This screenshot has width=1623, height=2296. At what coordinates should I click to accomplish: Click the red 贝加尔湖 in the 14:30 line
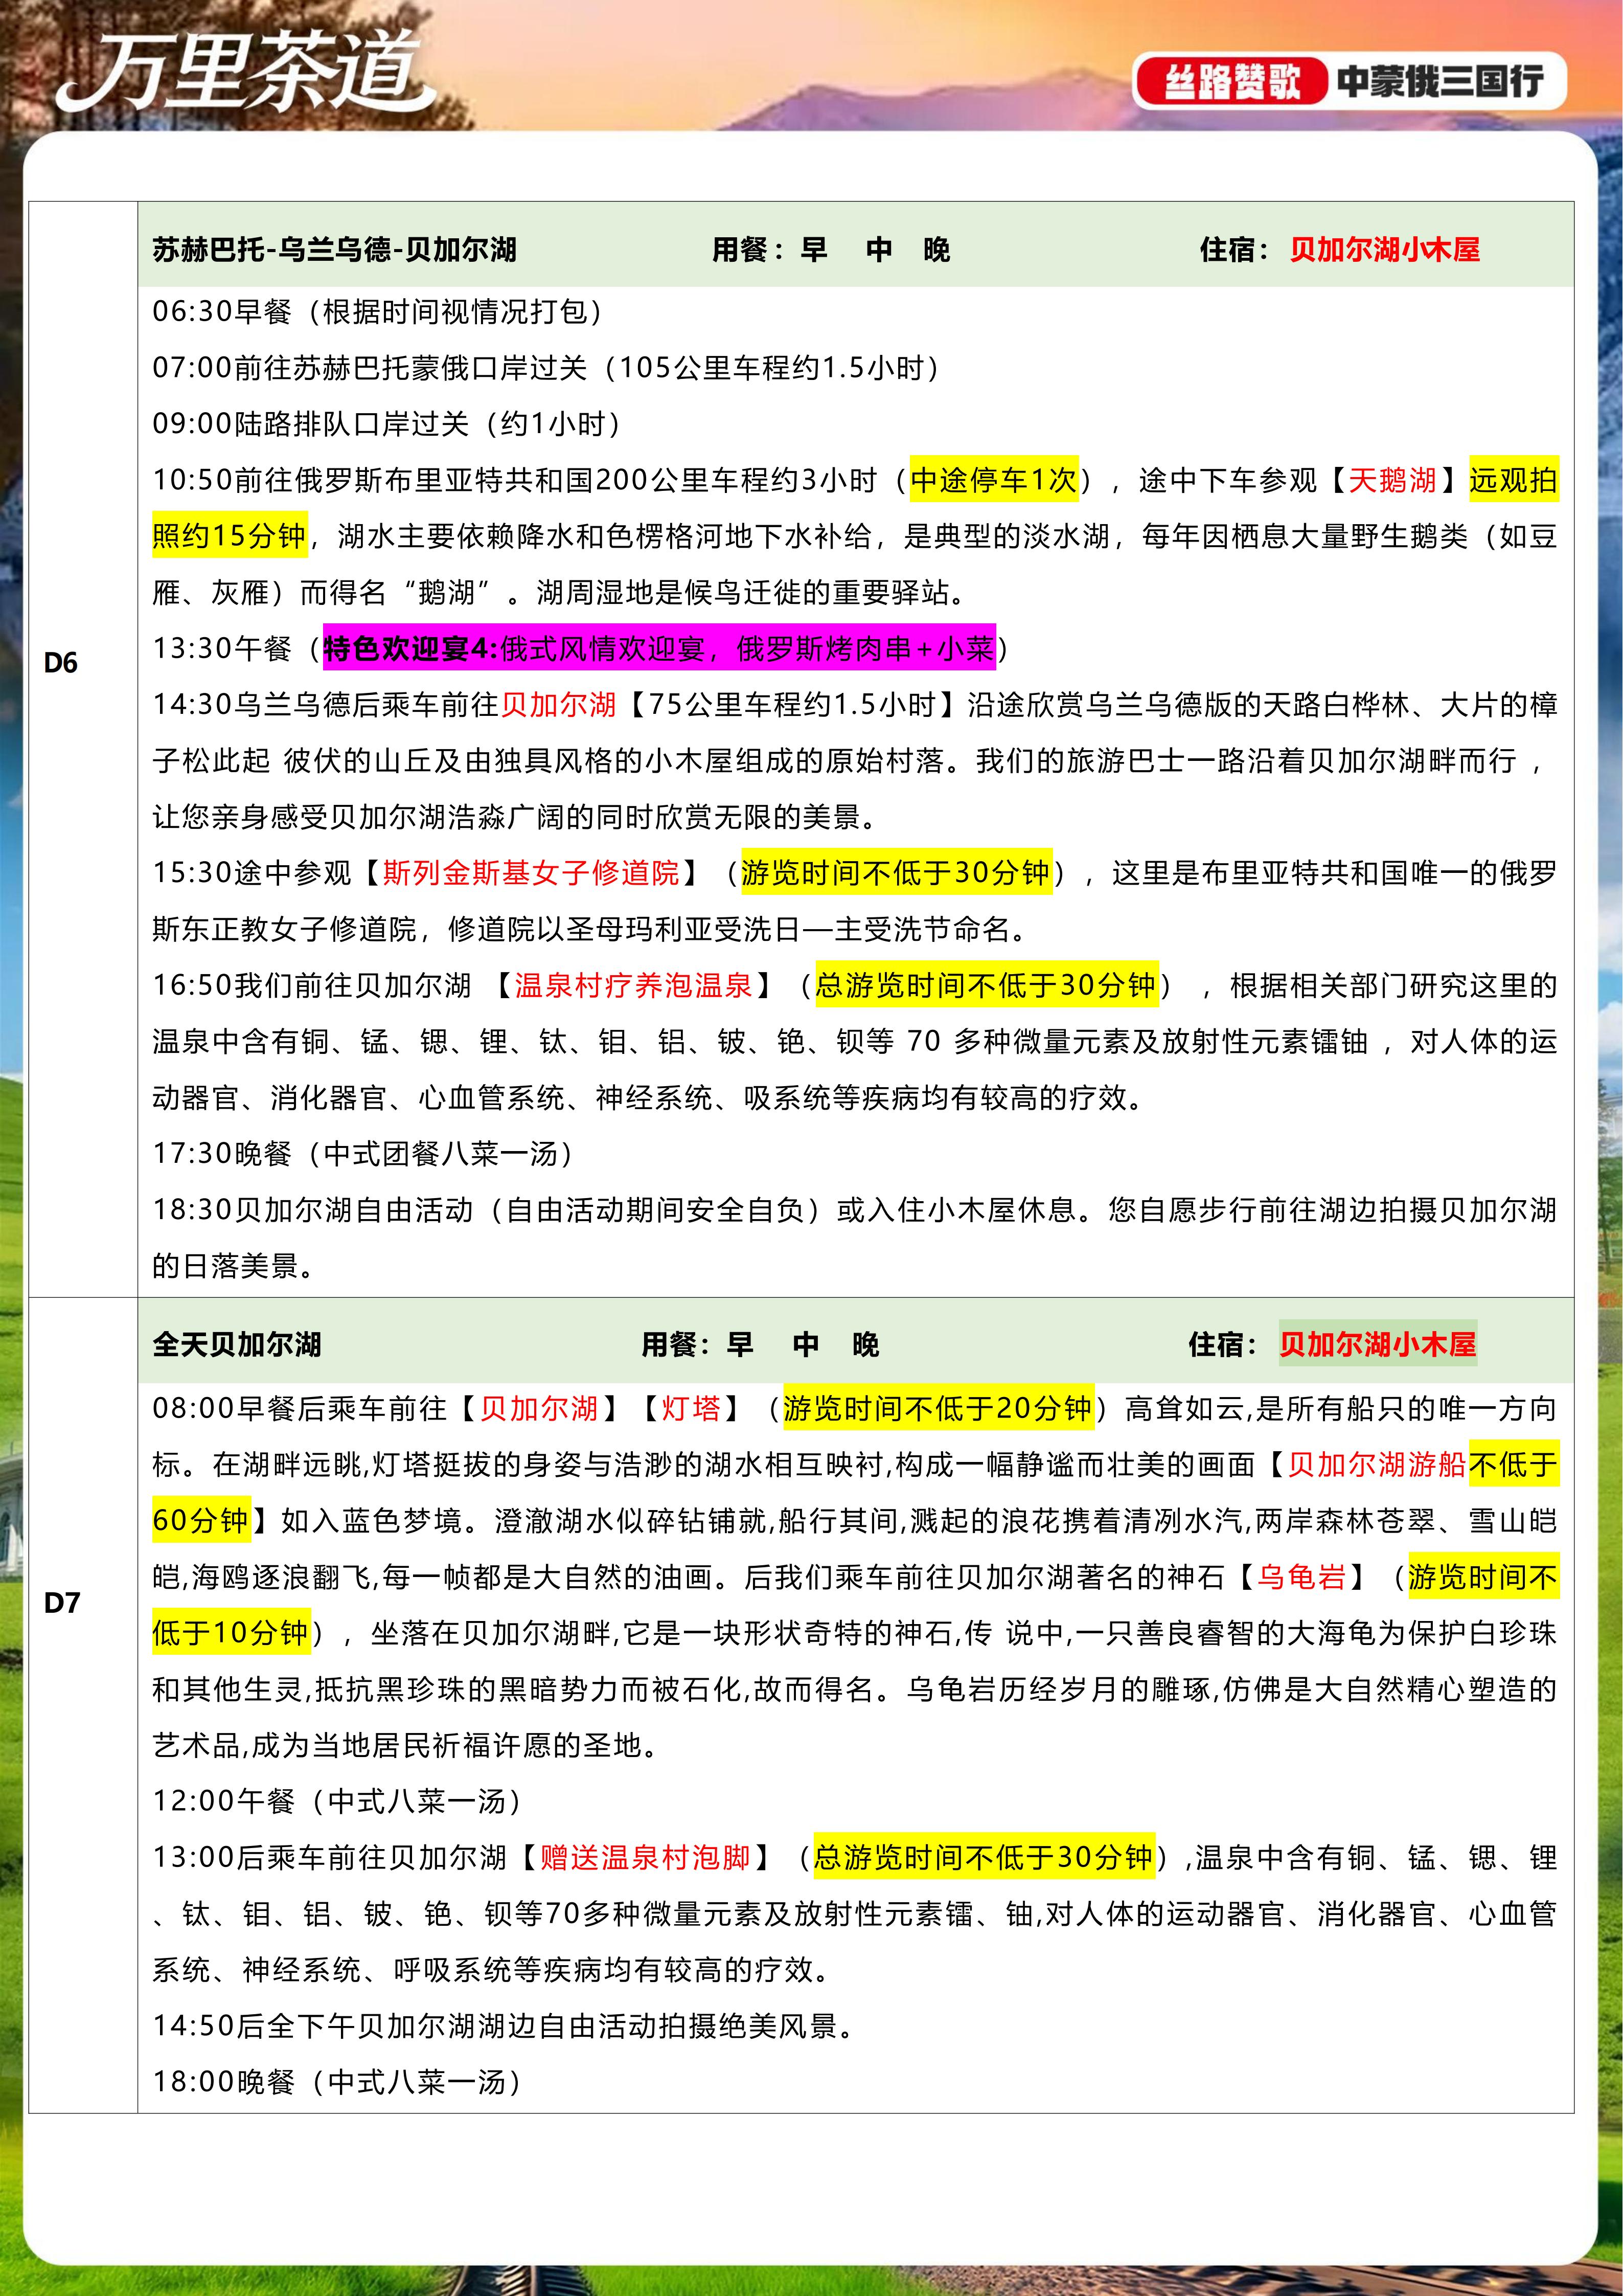tap(558, 705)
